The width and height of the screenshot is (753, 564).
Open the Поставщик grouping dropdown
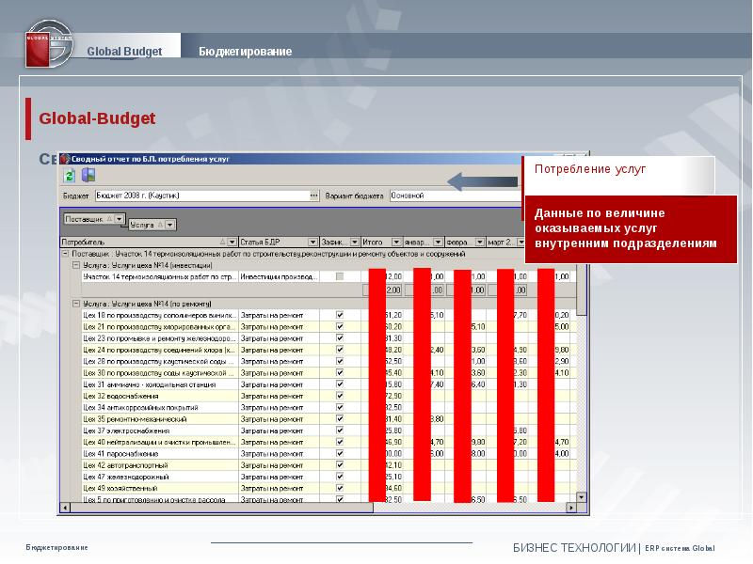pos(119,218)
